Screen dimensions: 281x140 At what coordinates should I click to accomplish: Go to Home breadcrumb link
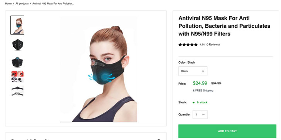coord(8,3)
